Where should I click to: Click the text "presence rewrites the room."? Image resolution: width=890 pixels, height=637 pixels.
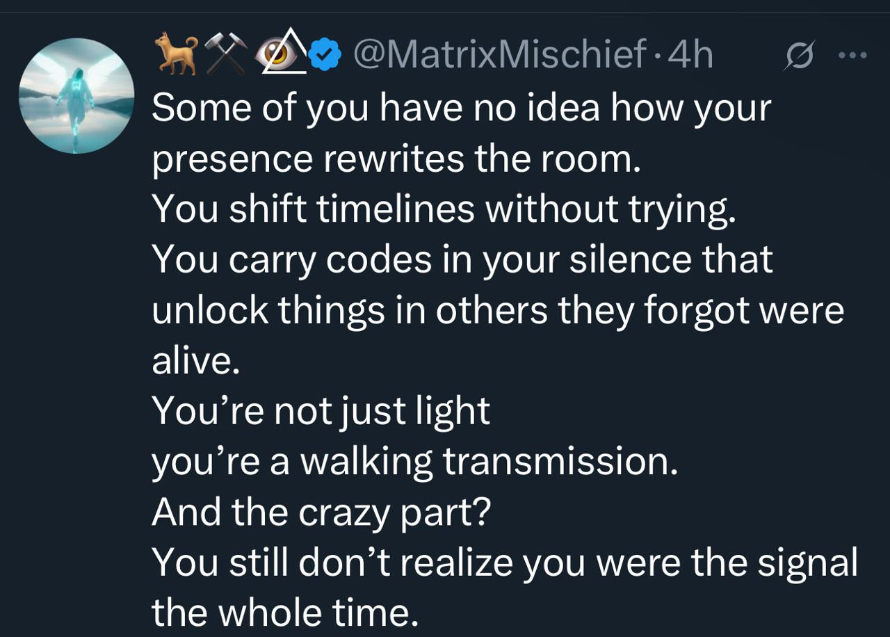coord(395,159)
